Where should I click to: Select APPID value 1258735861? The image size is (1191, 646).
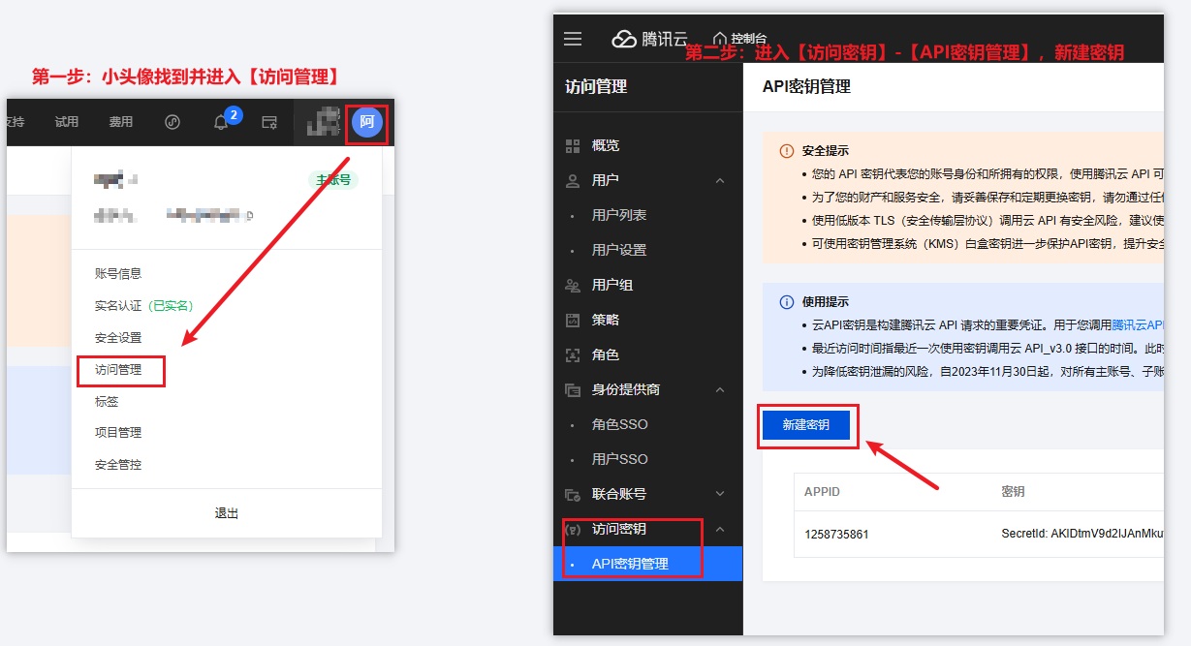pyautogui.click(x=836, y=535)
